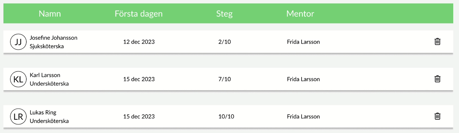Delete Josefine Johansson's row with trash icon

(437, 42)
